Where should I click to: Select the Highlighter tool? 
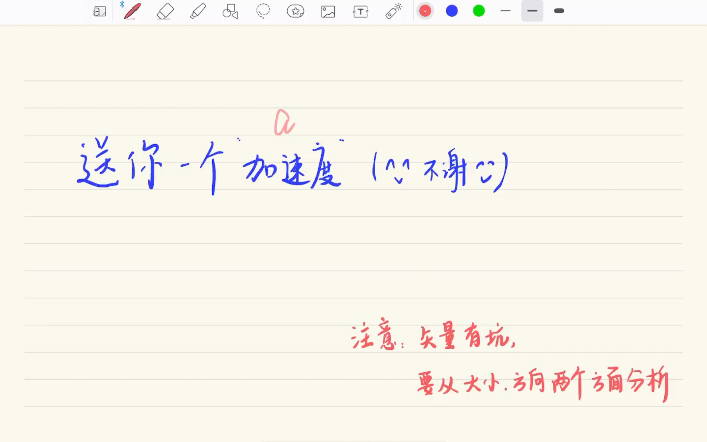(x=198, y=11)
